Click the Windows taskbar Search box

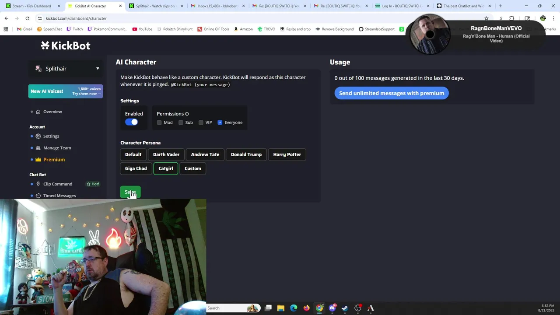pyautogui.click(x=233, y=308)
